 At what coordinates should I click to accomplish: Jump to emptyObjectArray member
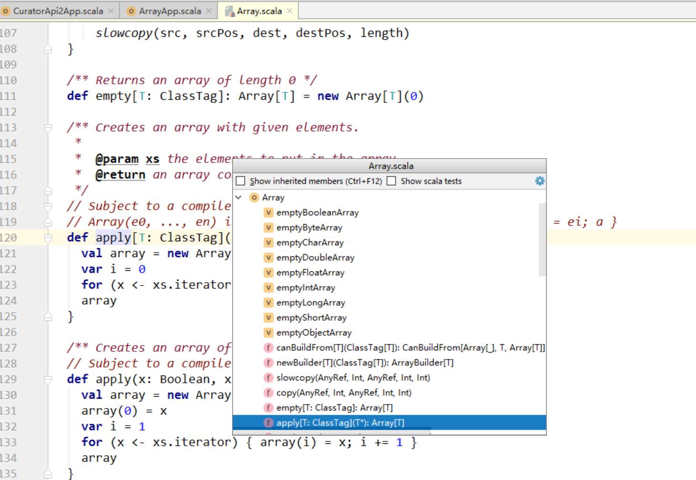tap(314, 333)
